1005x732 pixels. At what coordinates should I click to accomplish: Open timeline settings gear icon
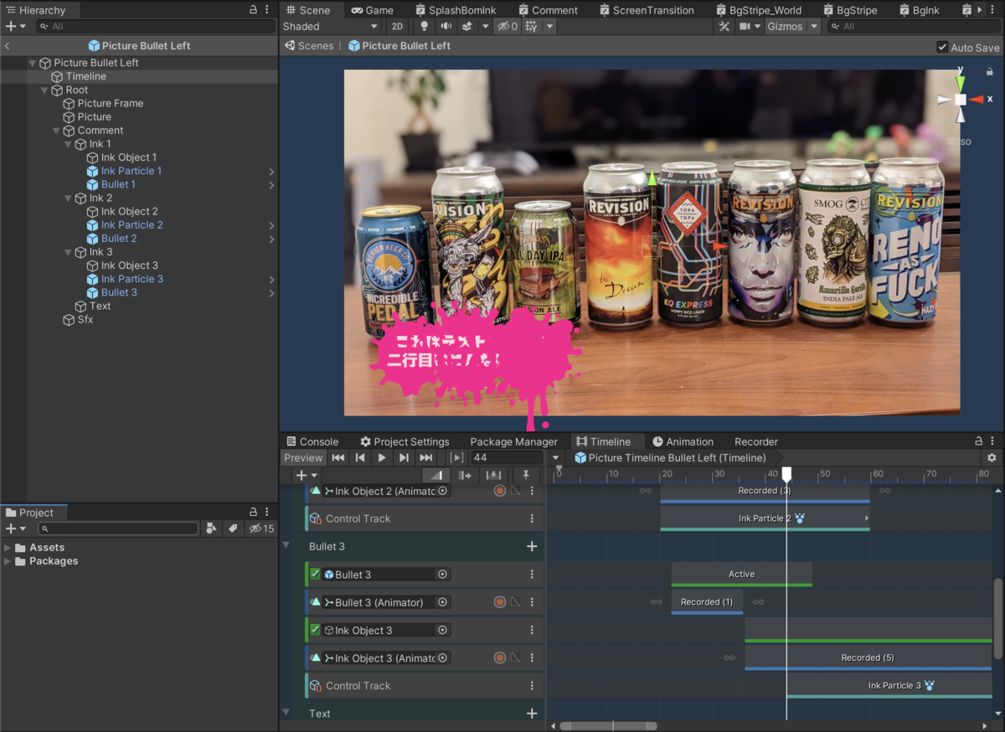click(992, 457)
